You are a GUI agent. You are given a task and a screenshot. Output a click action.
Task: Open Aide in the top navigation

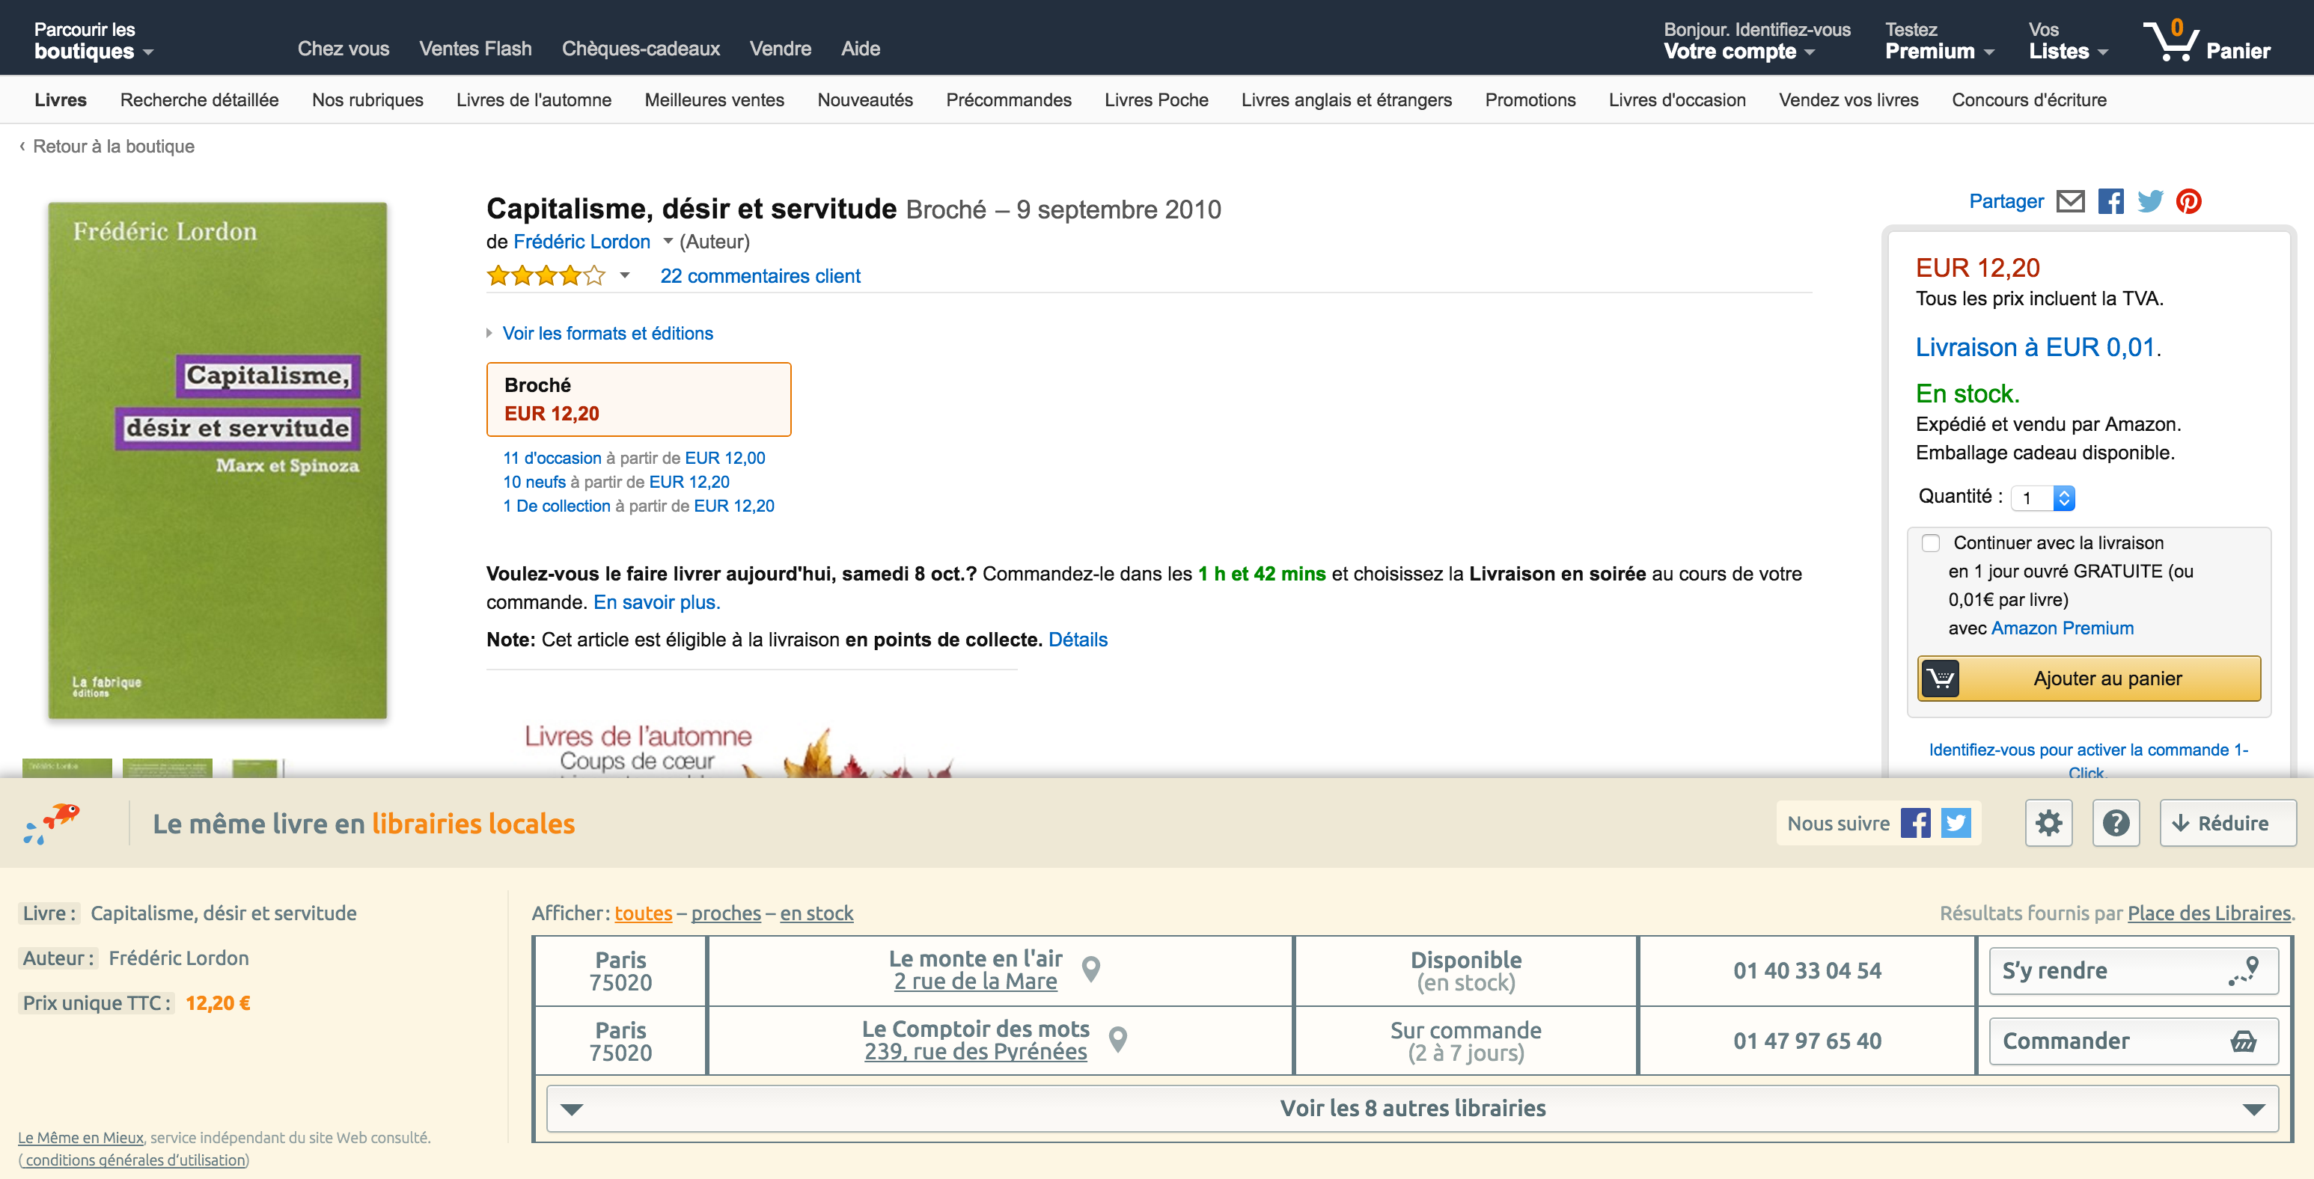tap(861, 49)
